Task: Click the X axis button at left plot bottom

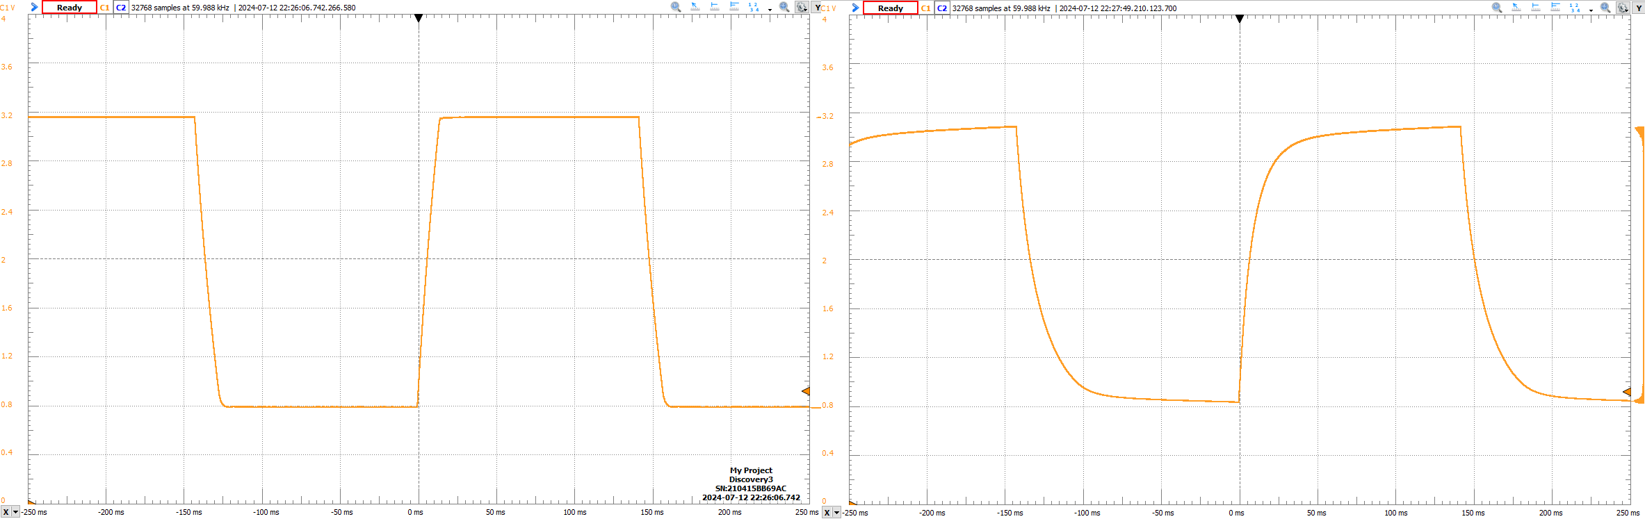Action: [x=6, y=512]
